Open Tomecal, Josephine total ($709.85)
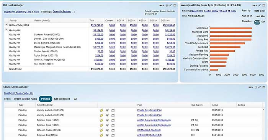 click(98, 60)
